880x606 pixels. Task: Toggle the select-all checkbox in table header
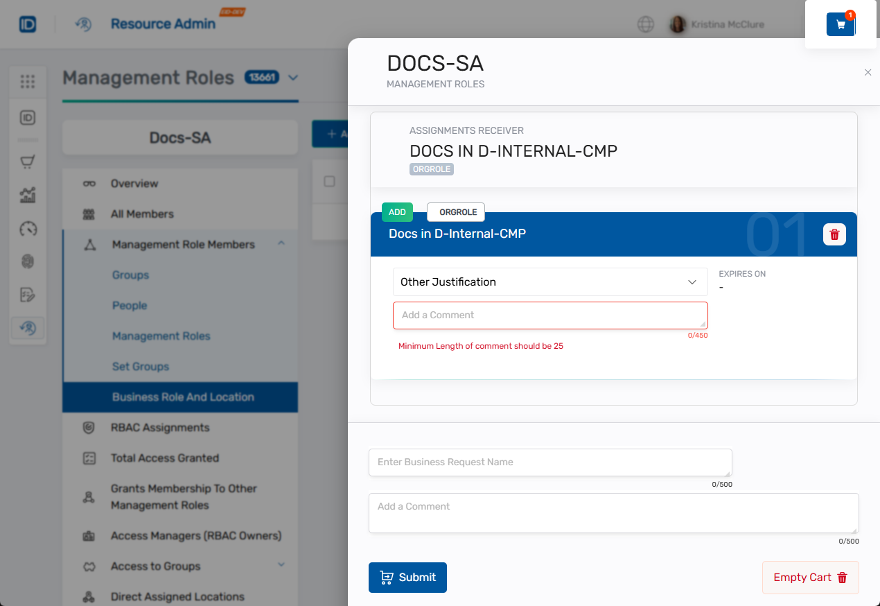coord(330,182)
